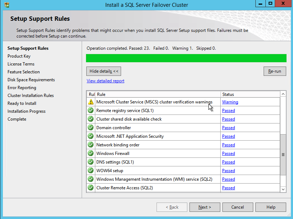The height and width of the screenshot is (219, 293).
Task: Open Passed status link for DNS settings (SQL1)
Action: pos(228,162)
